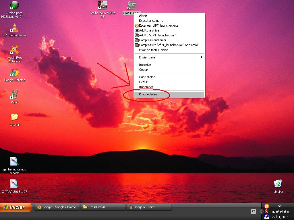Click the PT language indicator in taskbar
Viewport: 294px width, 220px height.
(x=253, y=211)
